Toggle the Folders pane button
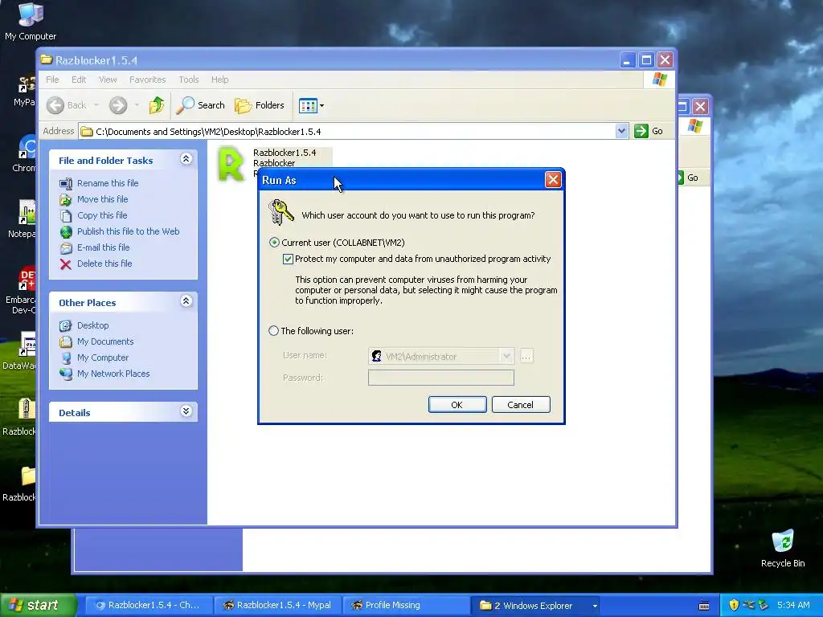The image size is (823, 617). click(x=260, y=105)
